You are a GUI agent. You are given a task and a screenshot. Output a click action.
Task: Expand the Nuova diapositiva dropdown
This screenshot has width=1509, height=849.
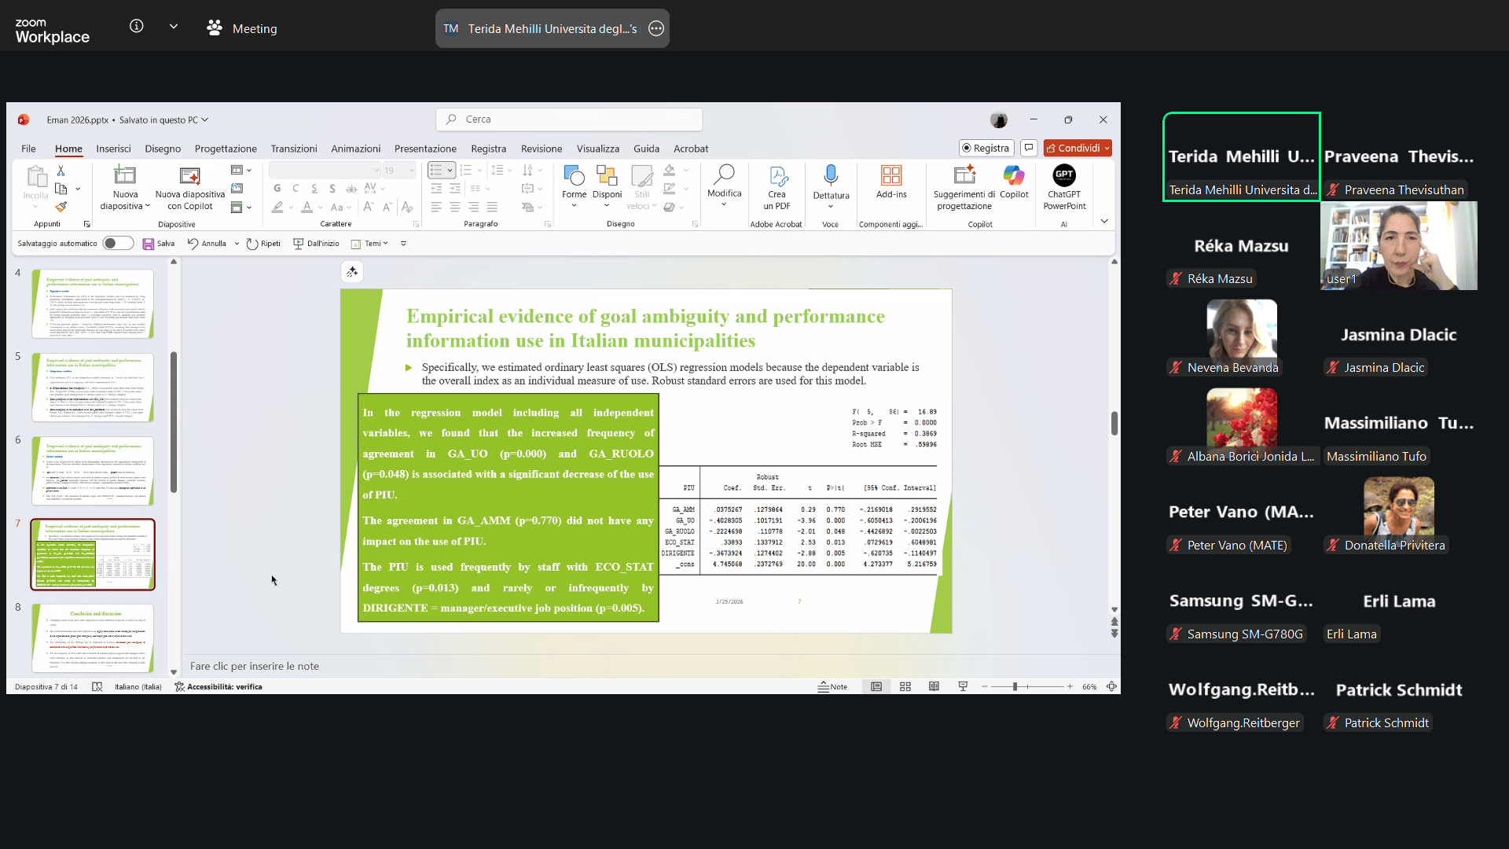pyautogui.click(x=147, y=207)
